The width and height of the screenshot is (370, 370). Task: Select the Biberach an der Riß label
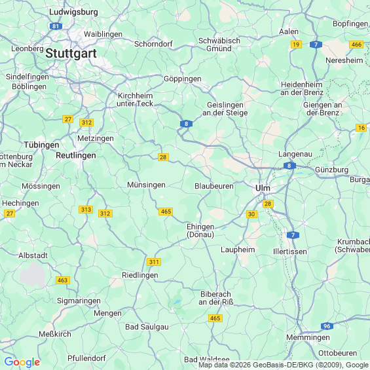point(215,298)
